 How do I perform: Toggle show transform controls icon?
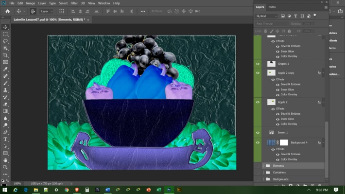tap(62, 11)
